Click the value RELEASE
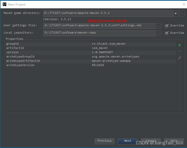The image size is (187, 148). tap(98, 65)
